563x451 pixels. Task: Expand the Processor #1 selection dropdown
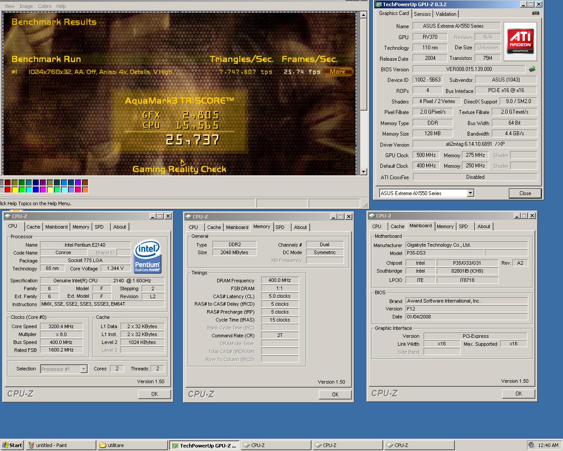coord(84,369)
